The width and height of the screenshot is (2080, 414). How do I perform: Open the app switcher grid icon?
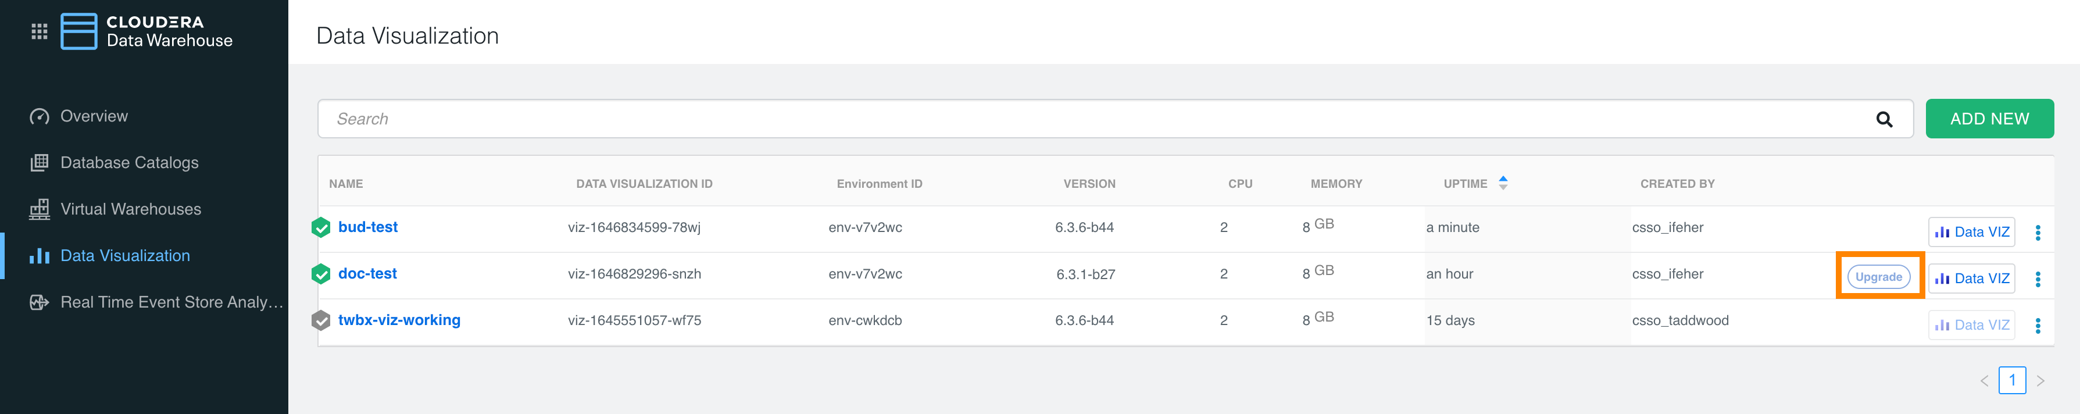39,31
